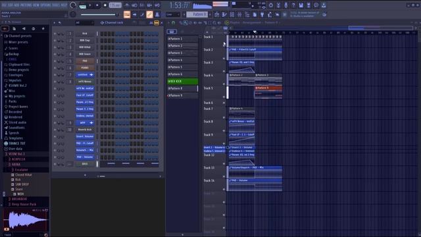Click the render/export audio icon
This screenshot has height=237, width=421.
tap(309, 5)
